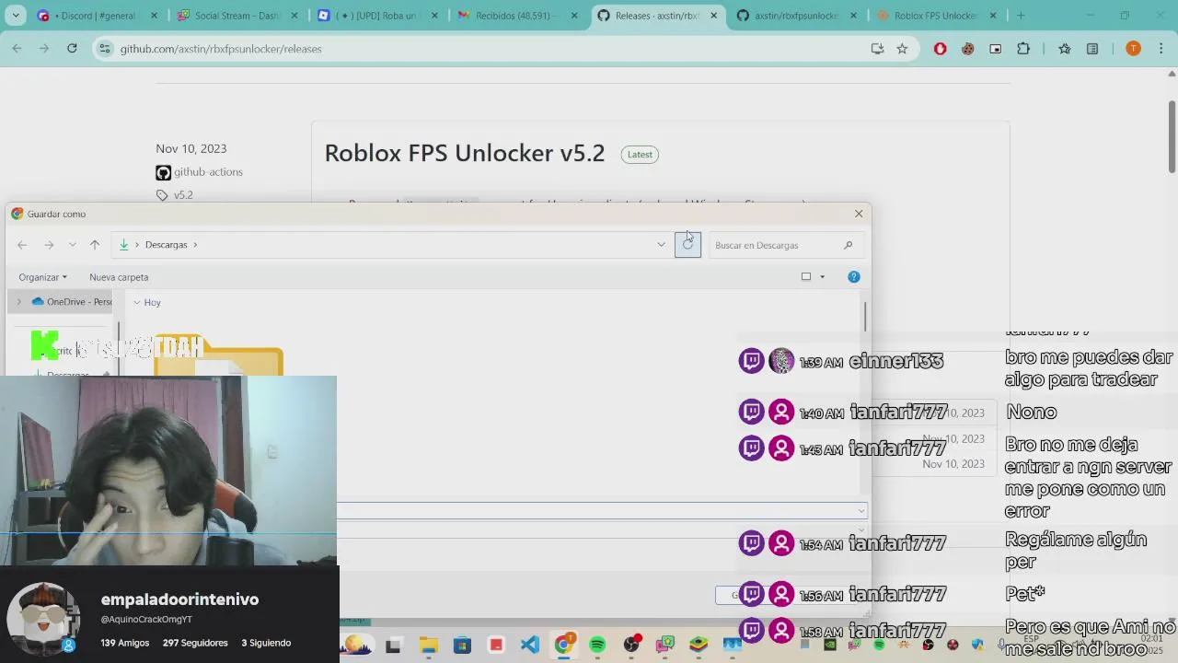Open the view options dropdown arrow
Screen dimensions: 1178x663
coord(823,277)
